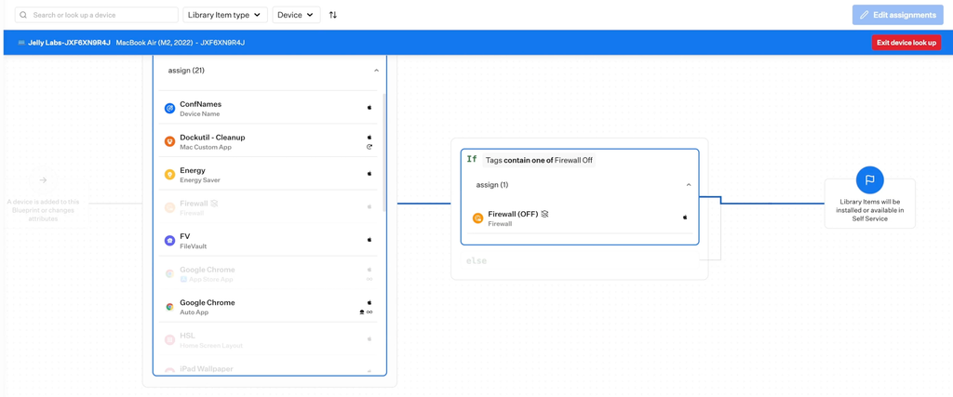Click the MacBook Air (M2, 2022) label
The image size is (953, 397).
[155, 43]
